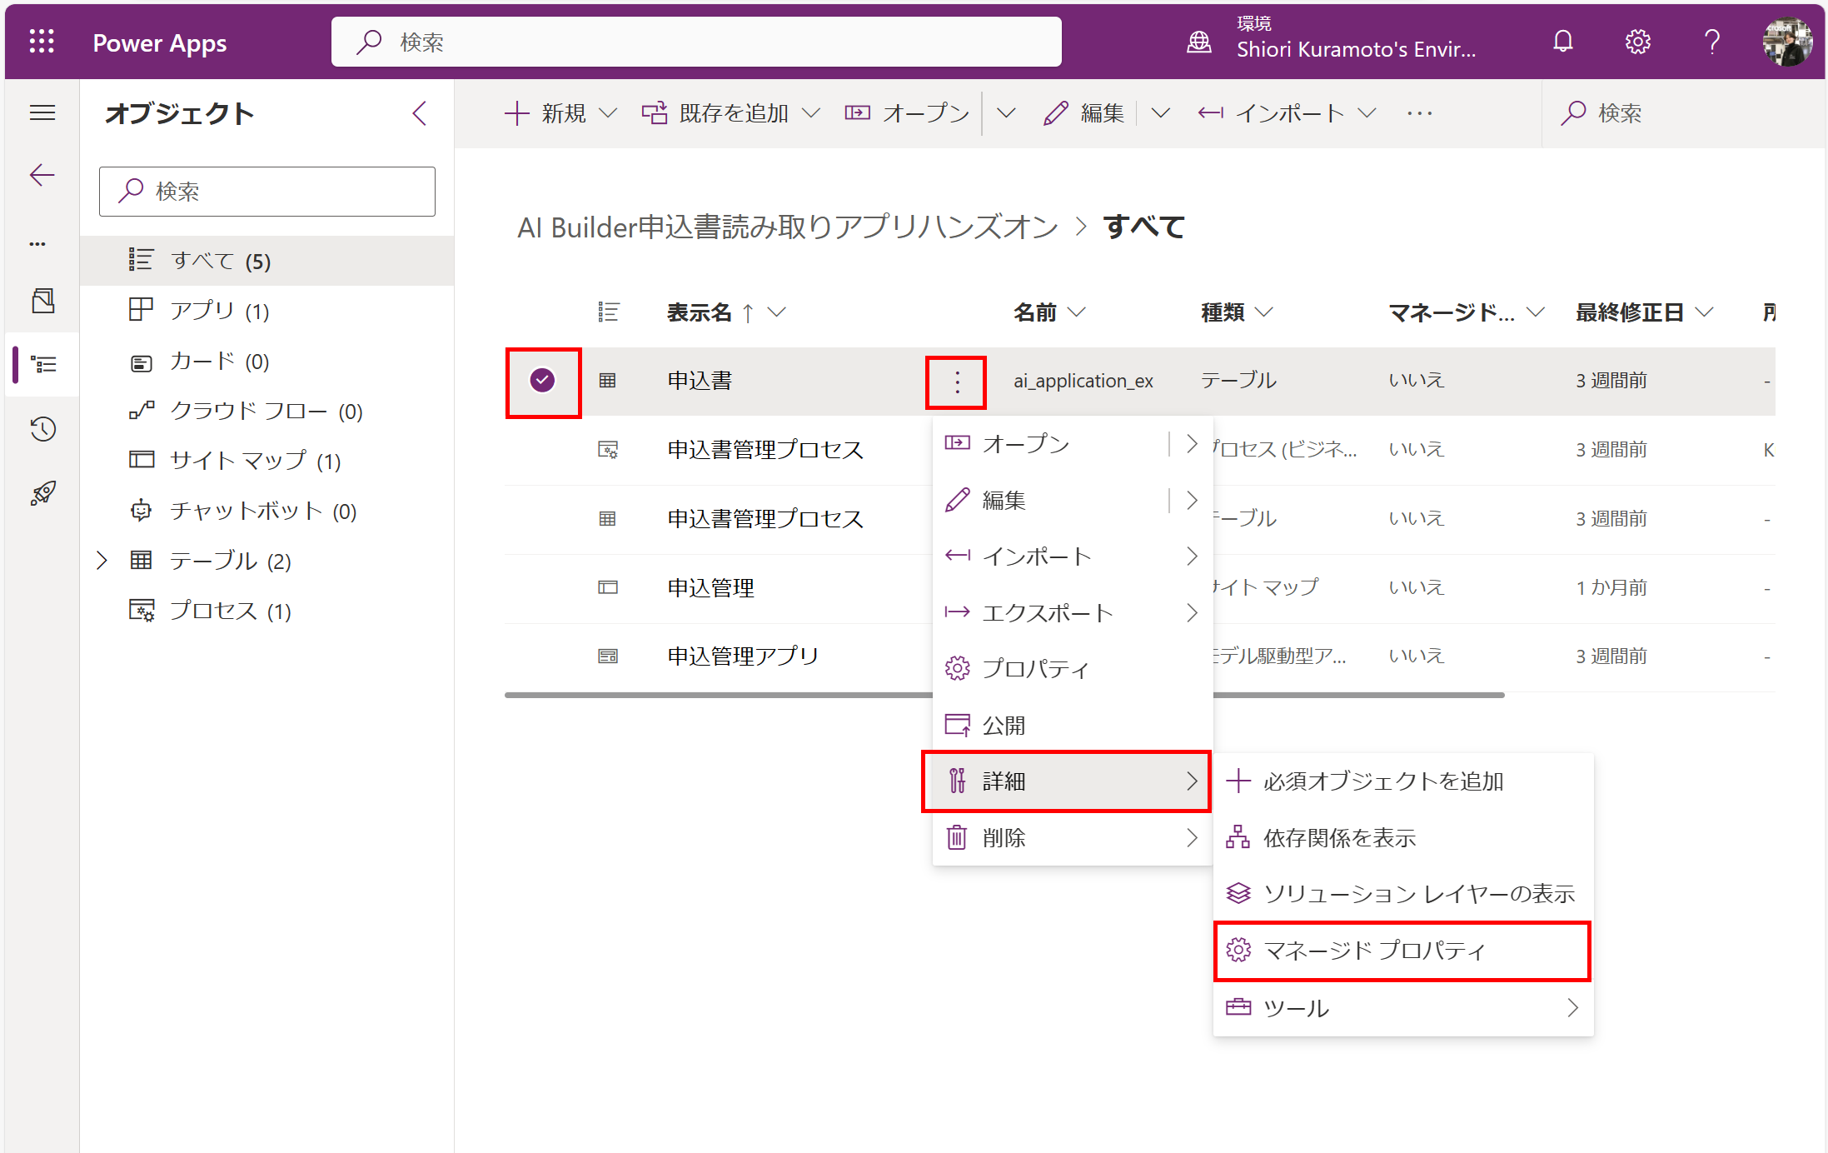Open the app launcher waffle icon
Image resolution: width=1828 pixels, height=1153 pixels.
pyautogui.click(x=42, y=42)
